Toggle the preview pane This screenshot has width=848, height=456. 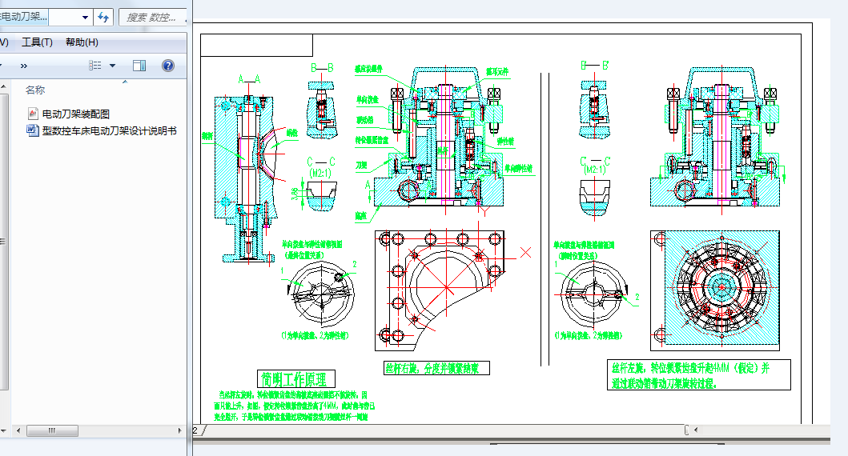click(139, 66)
